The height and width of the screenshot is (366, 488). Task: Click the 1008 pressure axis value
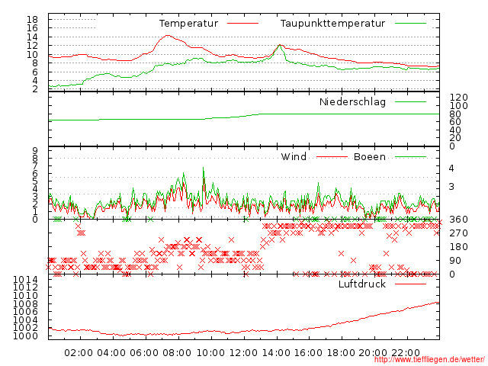pyautogui.click(x=25, y=303)
